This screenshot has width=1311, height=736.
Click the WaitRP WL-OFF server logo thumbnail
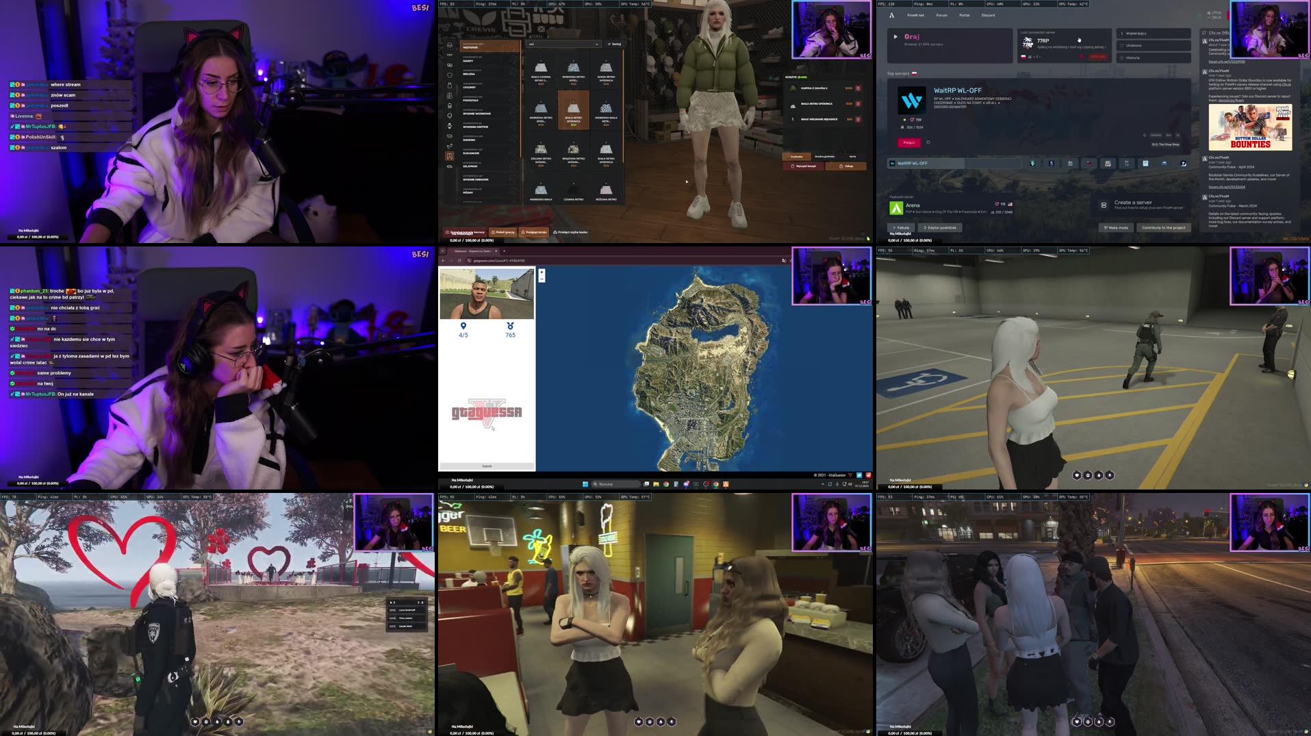pyautogui.click(x=912, y=100)
